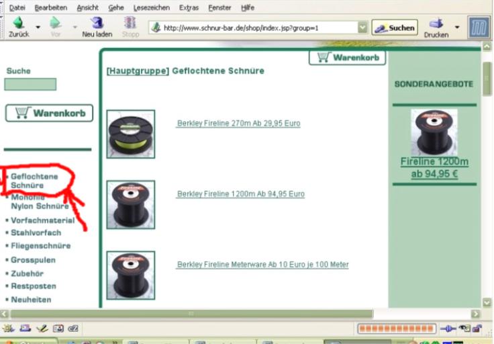The height and width of the screenshot is (344, 494).
Task: Select Neuheiten category
Action: (31, 300)
